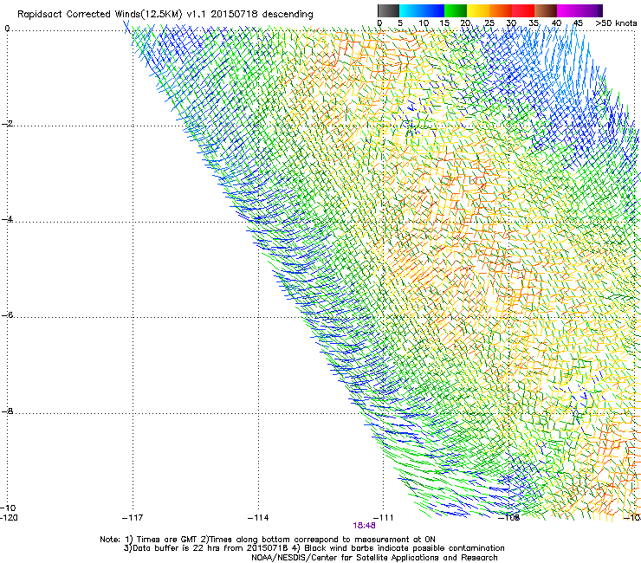This screenshot has width=641, height=563.
Task: Click the '-6' latitude axis label
Action: [x=7, y=315]
